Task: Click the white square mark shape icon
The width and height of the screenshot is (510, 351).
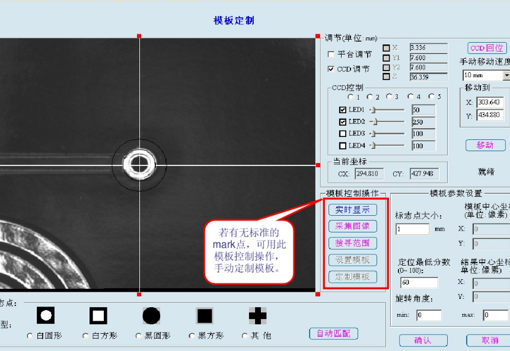Action: point(98,315)
